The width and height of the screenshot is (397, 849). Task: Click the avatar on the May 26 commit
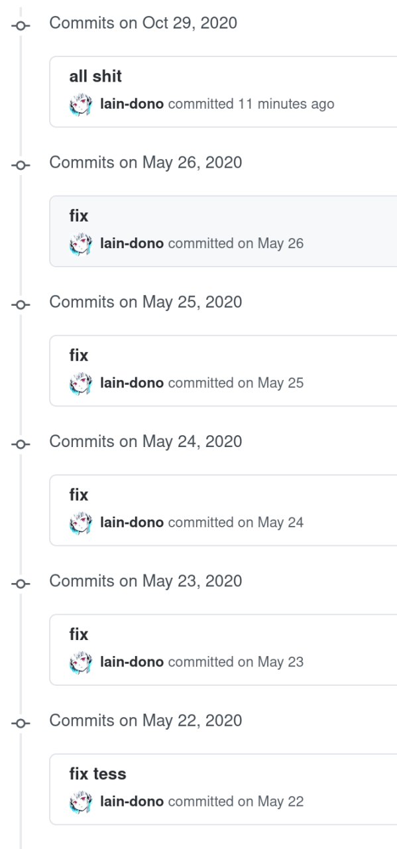(x=80, y=243)
